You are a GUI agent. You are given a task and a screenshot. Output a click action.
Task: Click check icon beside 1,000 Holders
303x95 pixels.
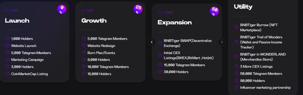tap(7, 39)
